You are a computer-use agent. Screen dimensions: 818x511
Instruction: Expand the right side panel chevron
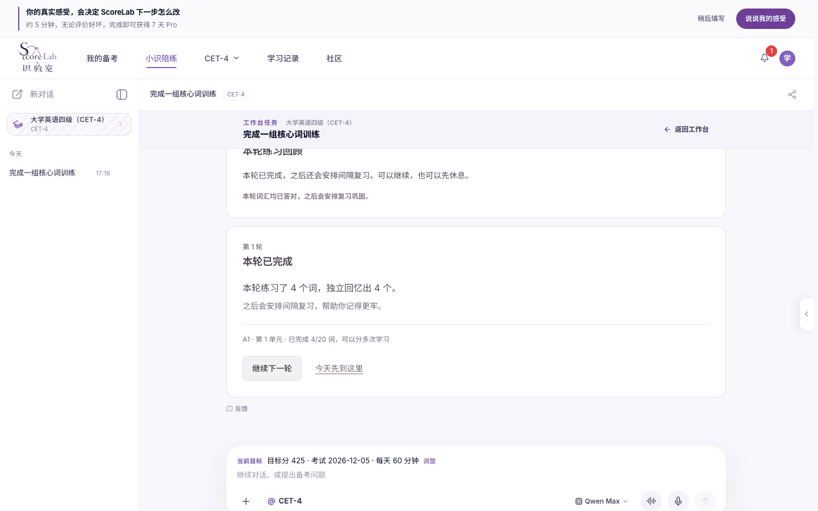[807, 314]
